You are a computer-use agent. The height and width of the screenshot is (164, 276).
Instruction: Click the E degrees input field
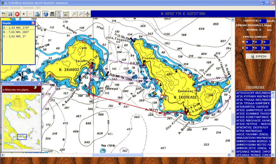[249, 48]
